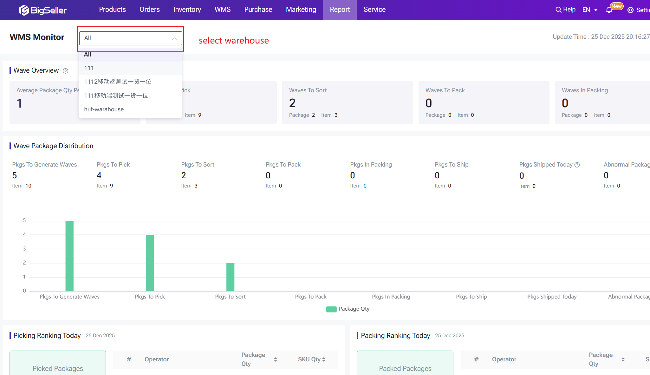Open the EN language dropdown

click(590, 10)
